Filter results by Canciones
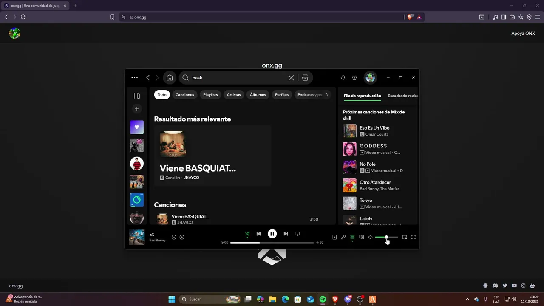This screenshot has width=544, height=306. point(185,95)
